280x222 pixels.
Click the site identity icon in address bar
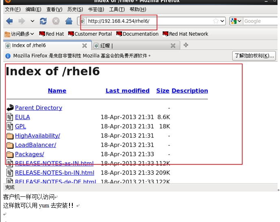coord(82,21)
